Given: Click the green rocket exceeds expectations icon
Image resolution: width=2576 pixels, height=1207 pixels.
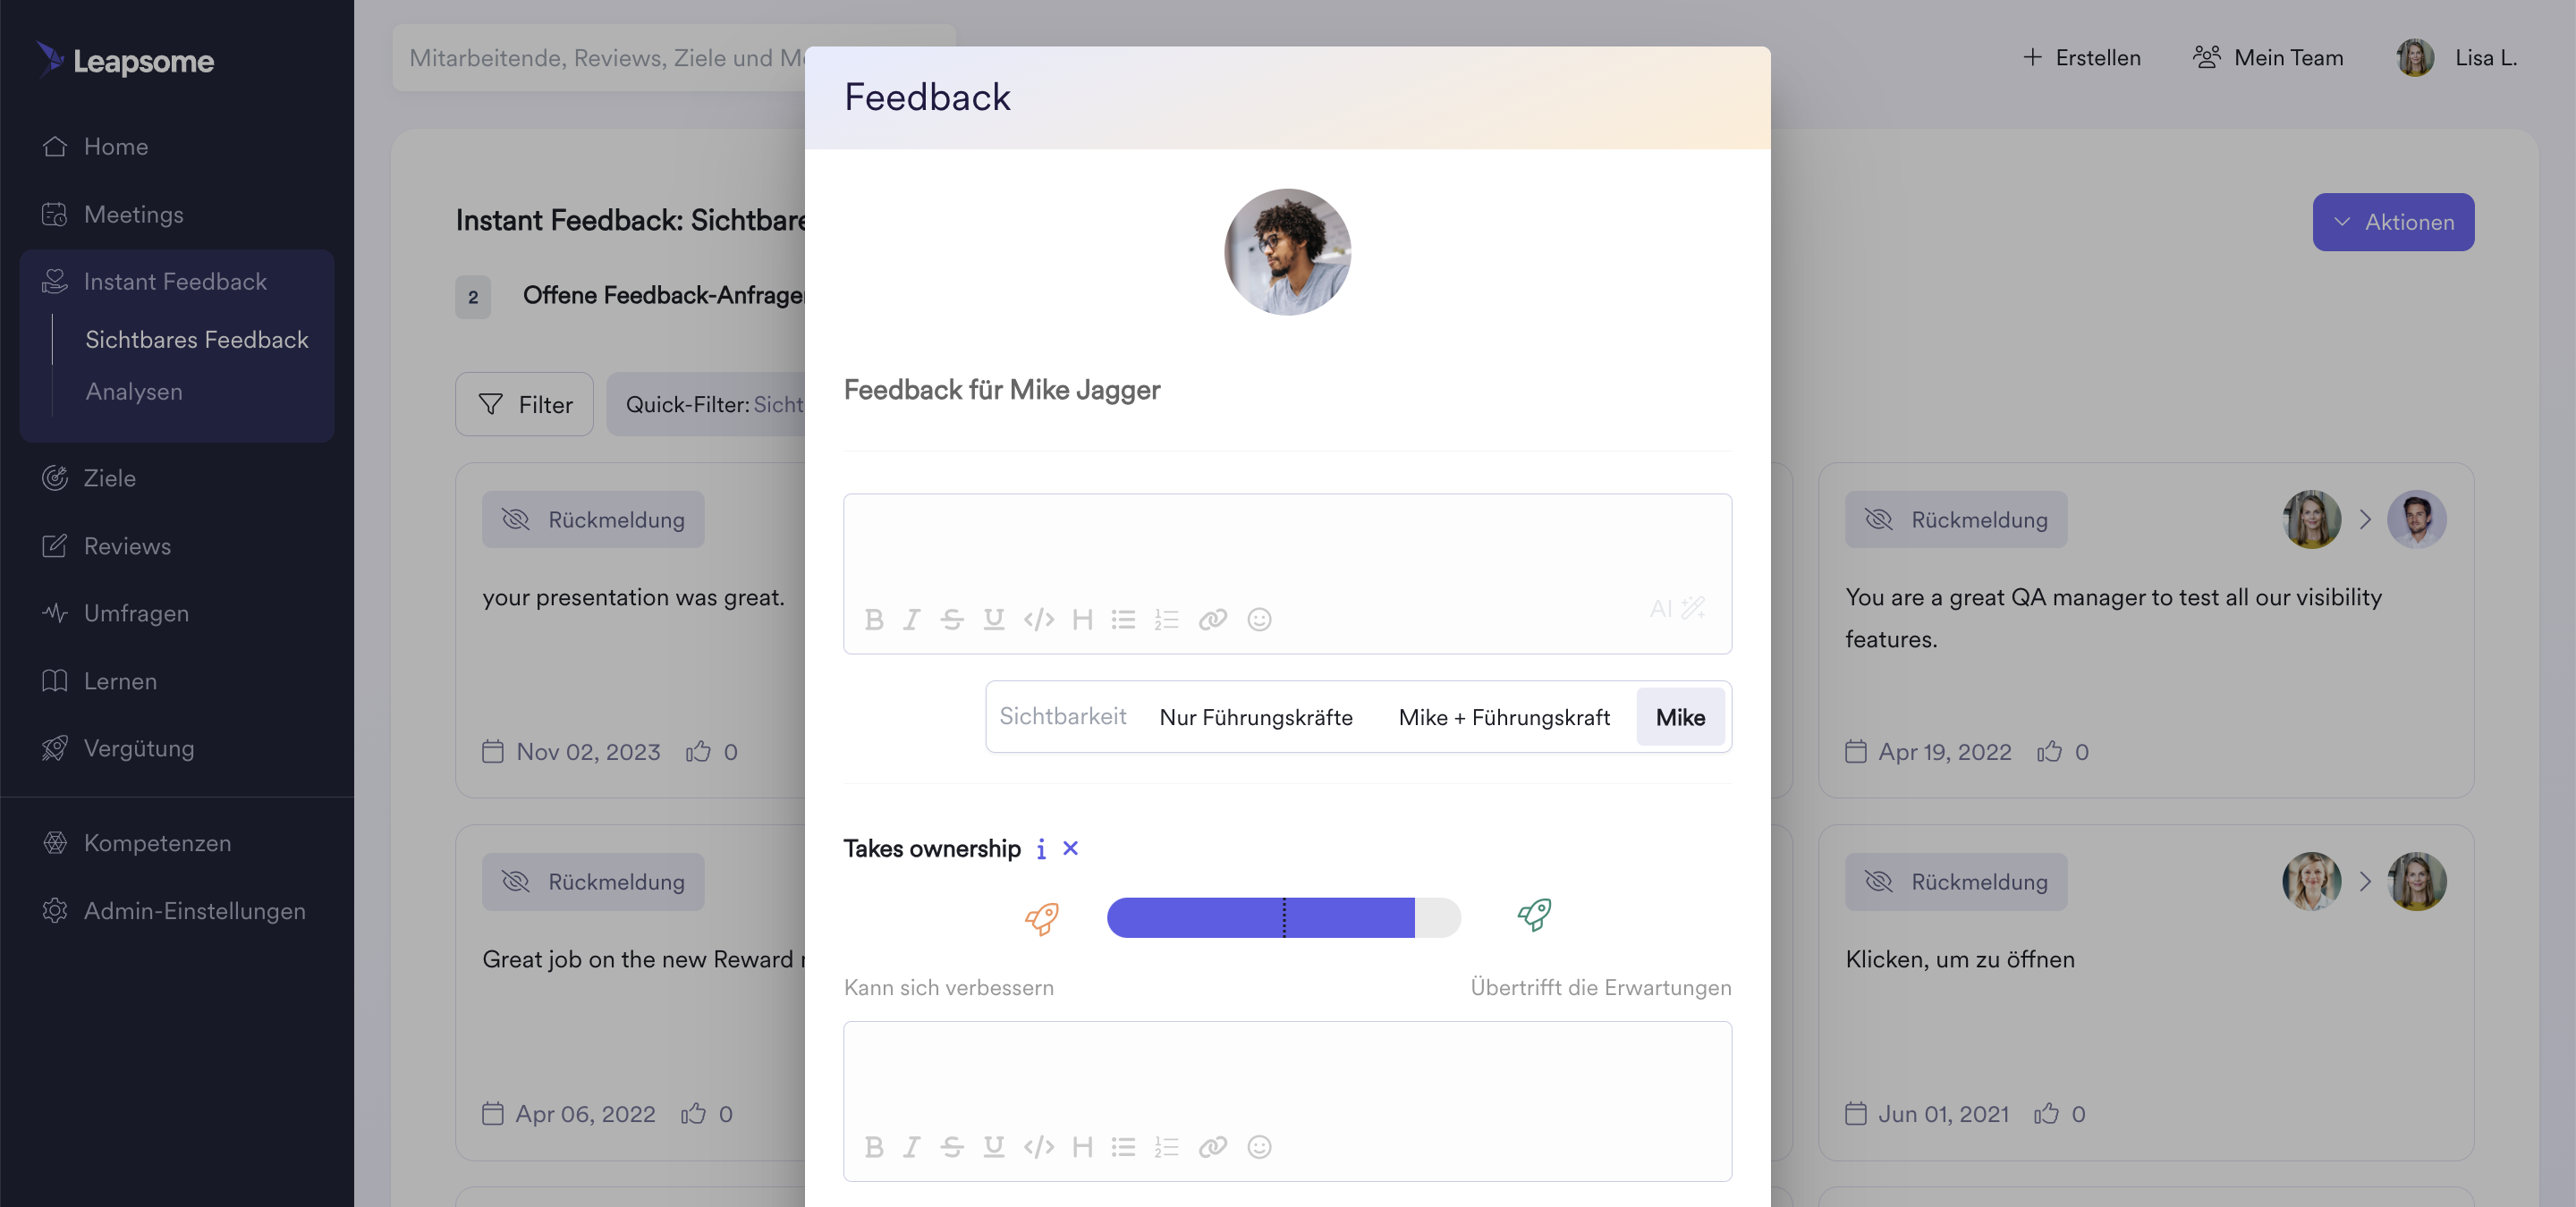Looking at the screenshot, I should tap(1534, 915).
